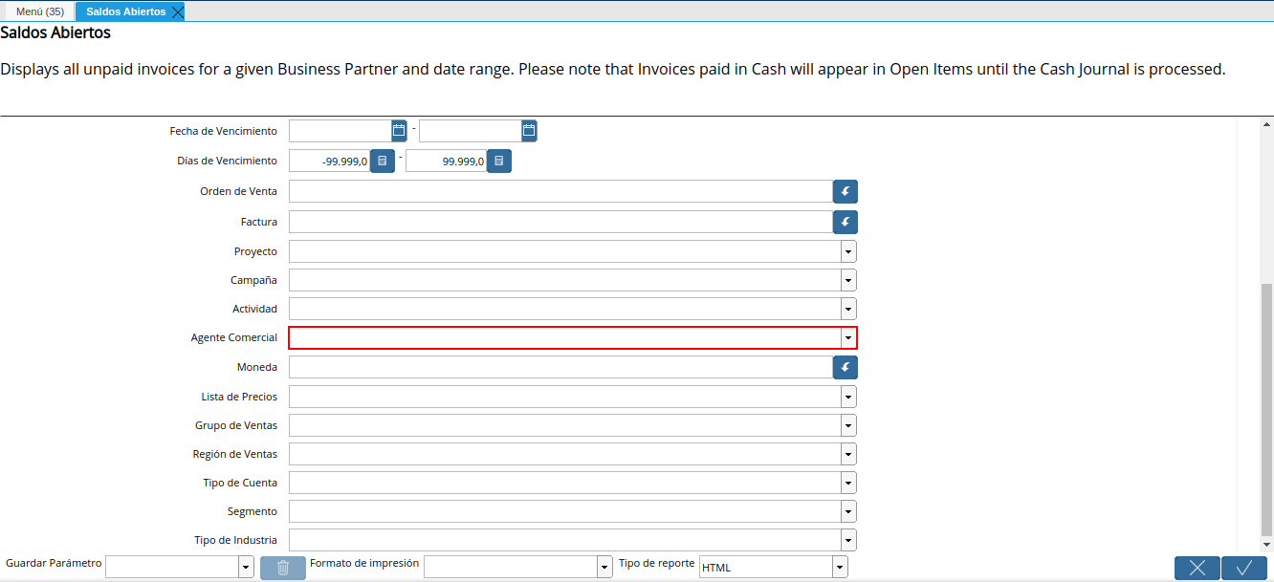
Task: Open calculator for -99.999,0 days field
Action: tap(383, 162)
